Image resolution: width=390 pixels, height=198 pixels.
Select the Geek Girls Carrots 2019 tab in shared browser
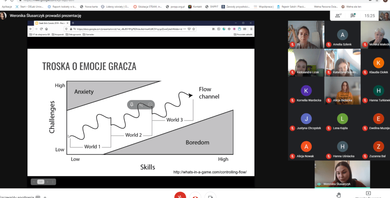pos(52,23)
